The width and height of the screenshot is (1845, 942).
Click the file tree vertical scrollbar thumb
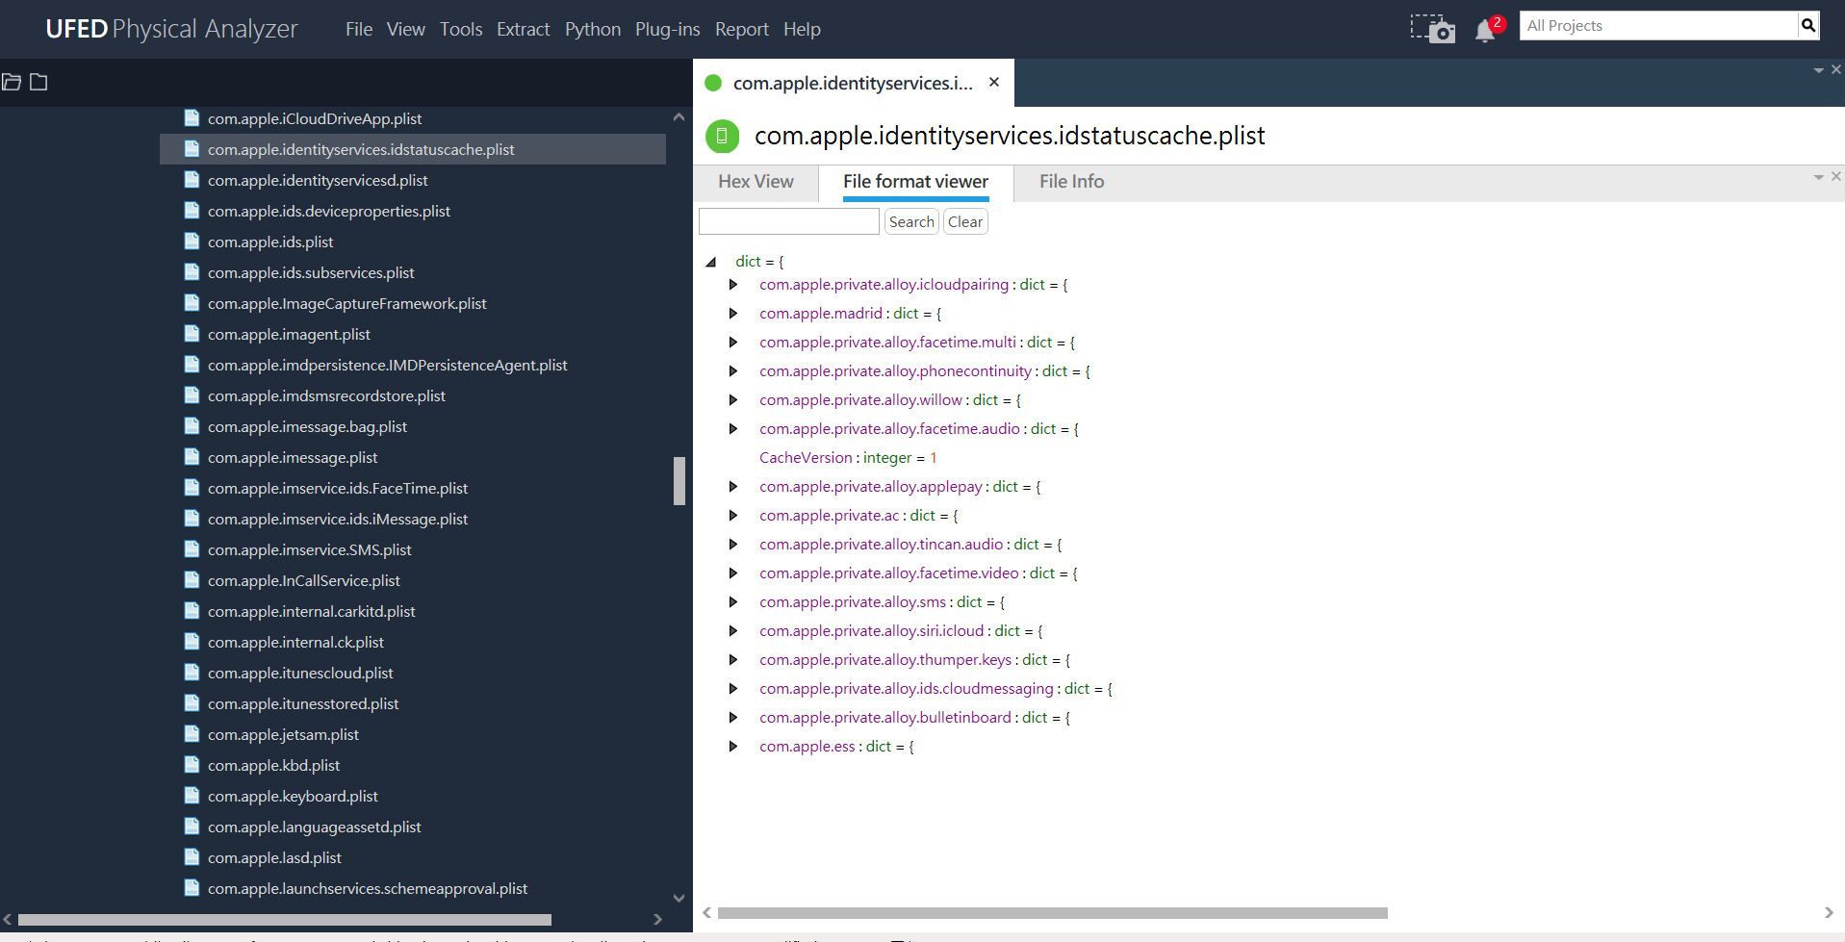(679, 480)
